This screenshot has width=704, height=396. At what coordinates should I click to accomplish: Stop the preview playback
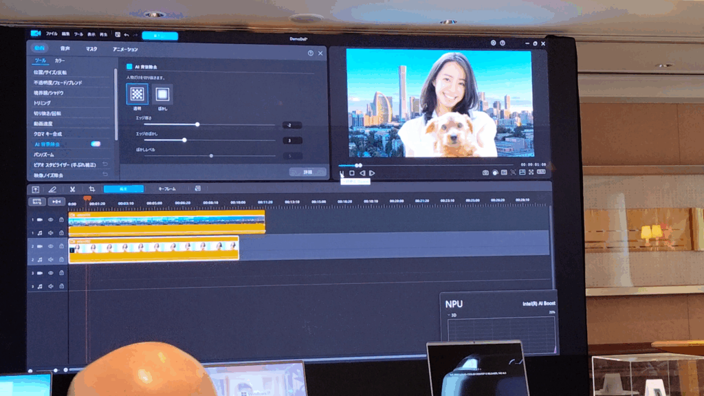click(352, 173)
